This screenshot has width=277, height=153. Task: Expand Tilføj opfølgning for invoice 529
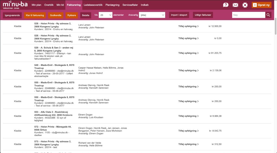pos(188,53)
